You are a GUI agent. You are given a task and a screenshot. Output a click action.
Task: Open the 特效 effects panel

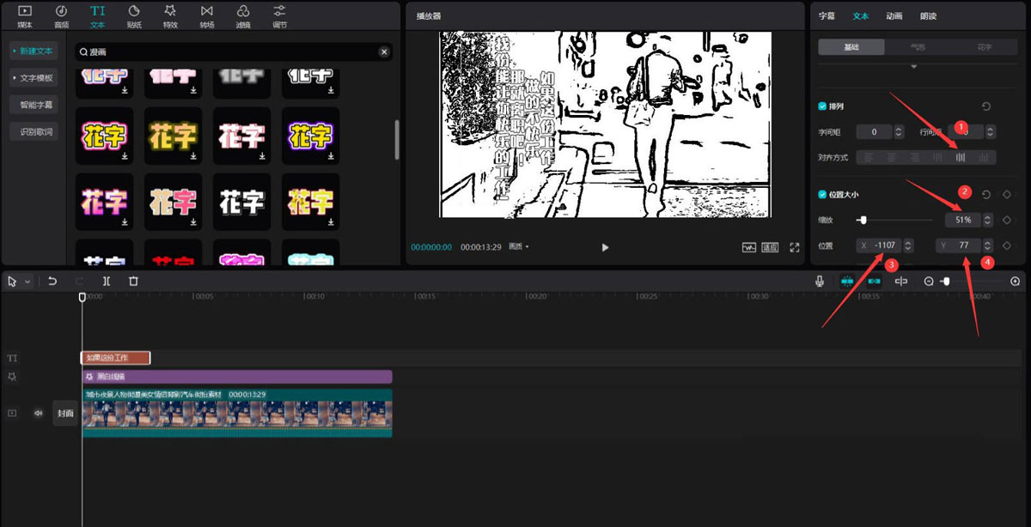click(170, 15)
